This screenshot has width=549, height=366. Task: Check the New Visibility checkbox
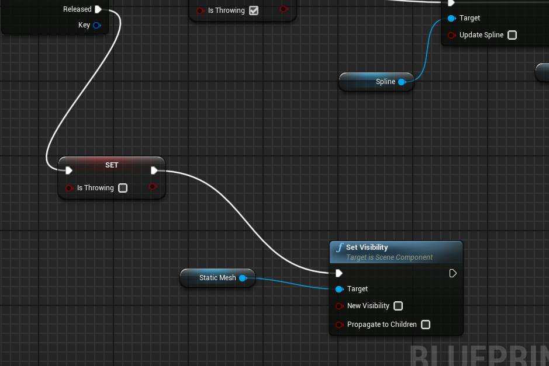coord(398,306)
